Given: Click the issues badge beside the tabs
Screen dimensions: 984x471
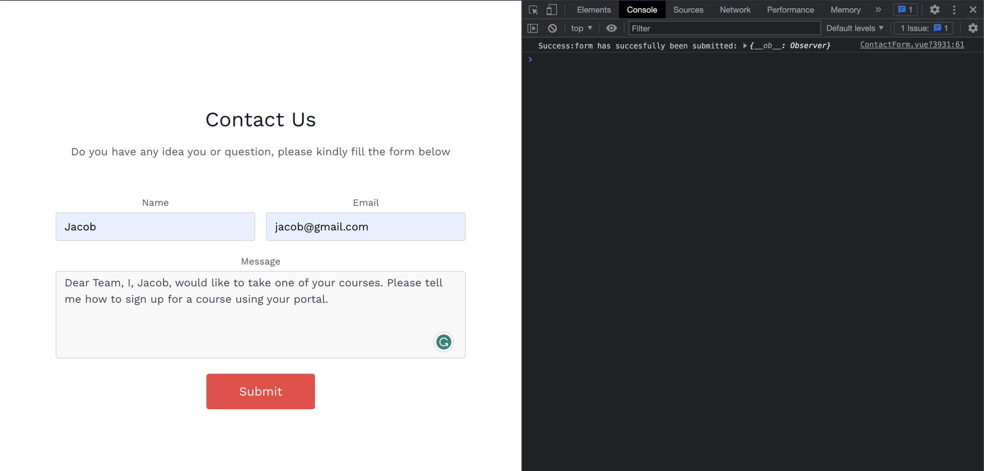Looking at the screenshot, I should [905, 10].
